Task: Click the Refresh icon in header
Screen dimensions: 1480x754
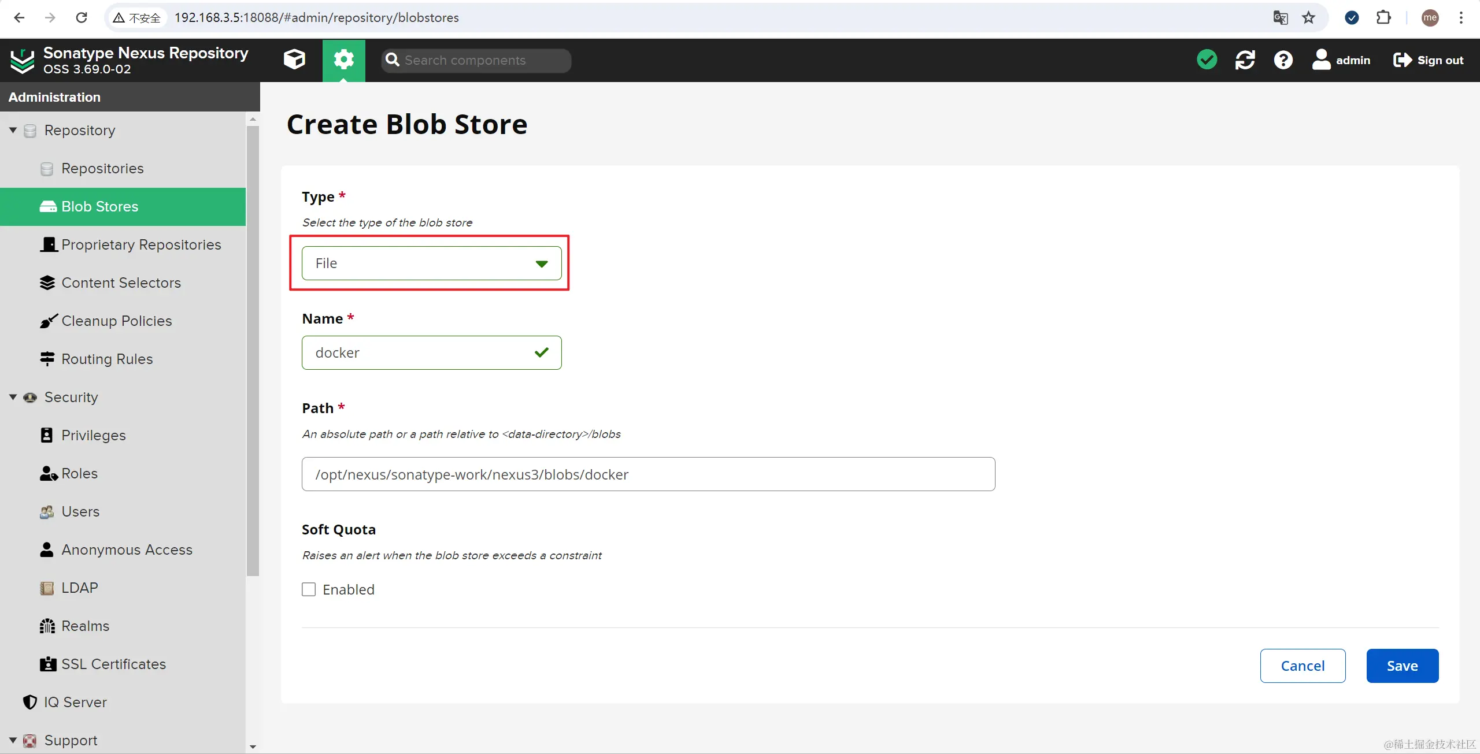Action: [1245, 60]
